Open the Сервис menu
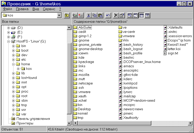 pyautogui.click(x=49, y=9)
